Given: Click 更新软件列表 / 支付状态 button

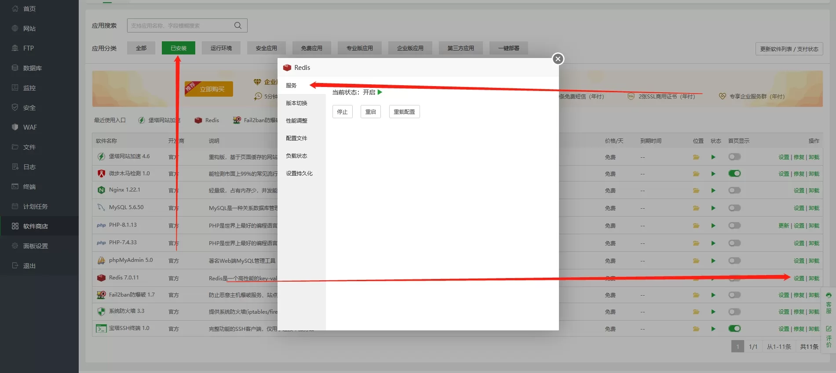Looking at the screenshot, I should 789,49.
